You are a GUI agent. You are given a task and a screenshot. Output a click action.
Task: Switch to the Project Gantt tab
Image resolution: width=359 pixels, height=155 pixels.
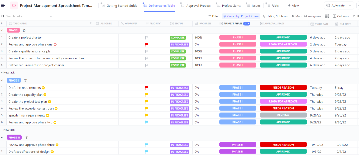coord(231,5)
